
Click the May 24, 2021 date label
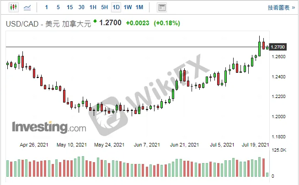point(109,145)
